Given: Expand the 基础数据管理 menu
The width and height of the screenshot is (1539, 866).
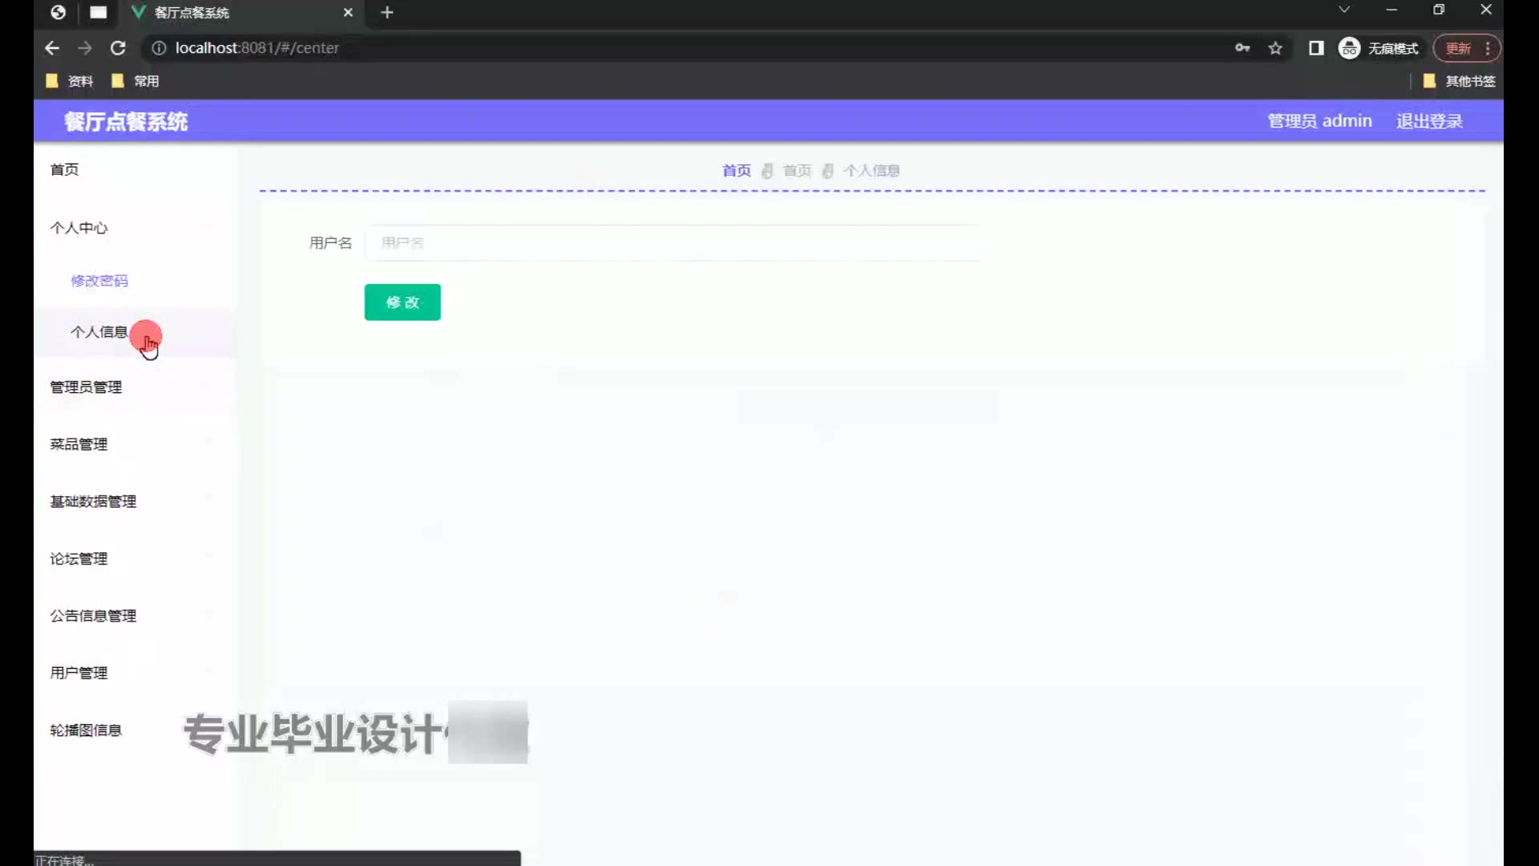Looking at the screenshot, I should pos(93,501).
